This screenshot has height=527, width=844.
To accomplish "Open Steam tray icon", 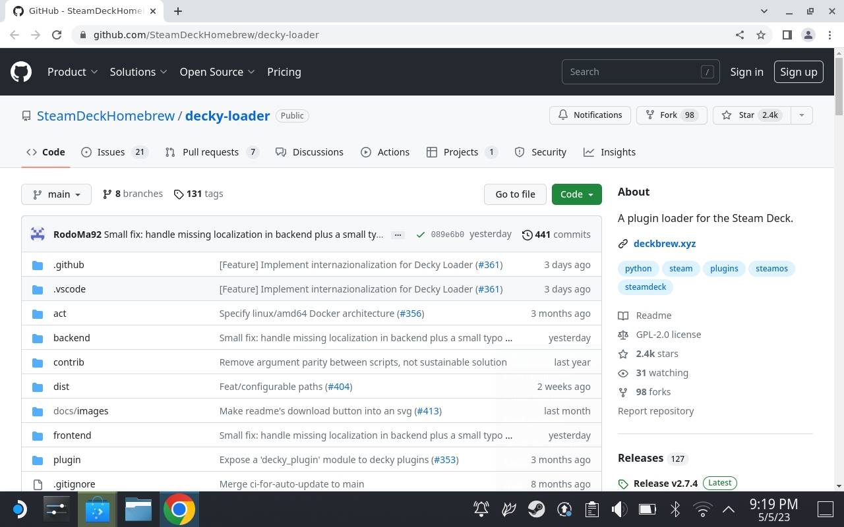I will (536, 509).
